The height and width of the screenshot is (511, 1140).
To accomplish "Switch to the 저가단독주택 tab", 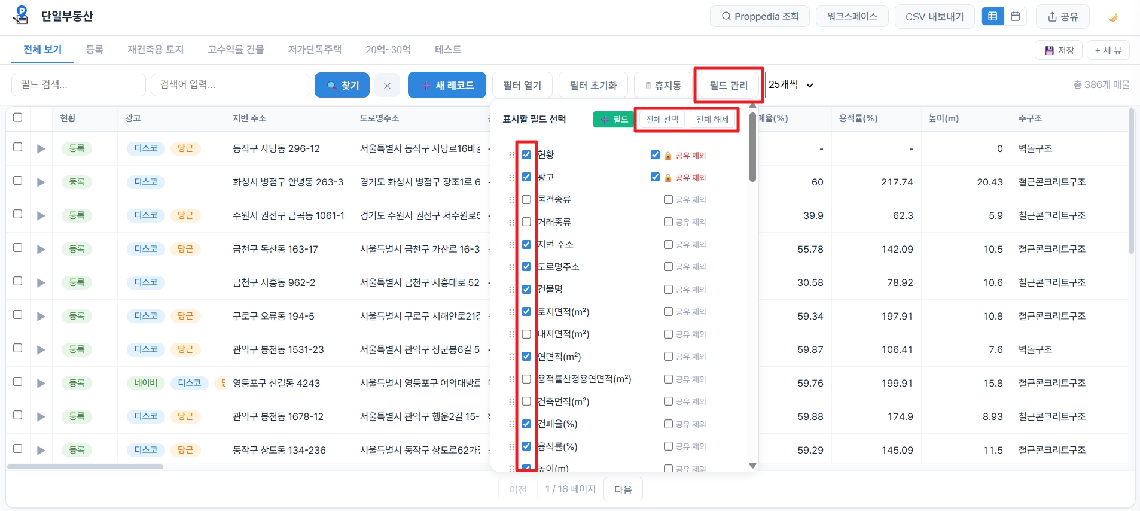I will 315,50.
